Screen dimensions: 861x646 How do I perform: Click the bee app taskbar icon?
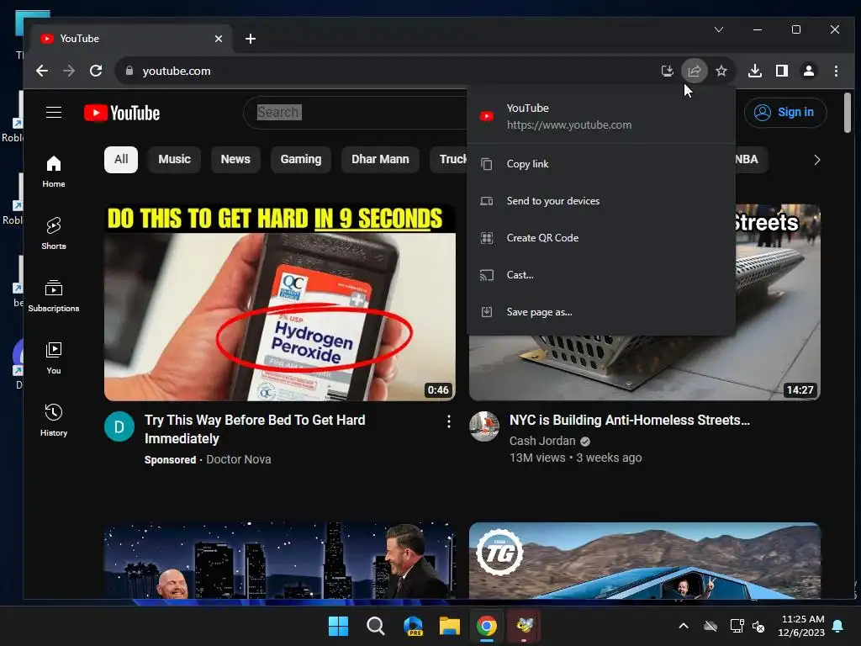(524, 626)
